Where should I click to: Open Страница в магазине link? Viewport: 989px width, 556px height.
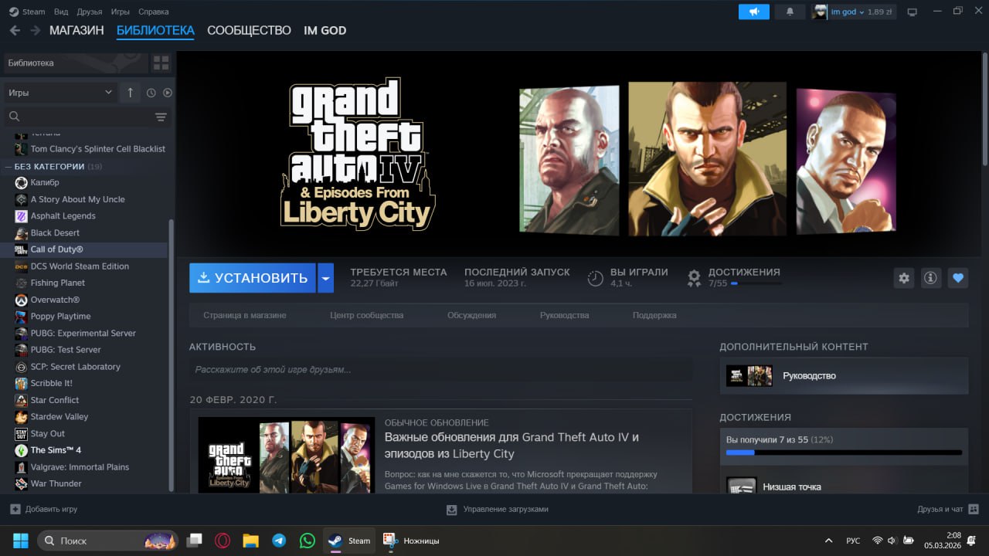point(244,315)
